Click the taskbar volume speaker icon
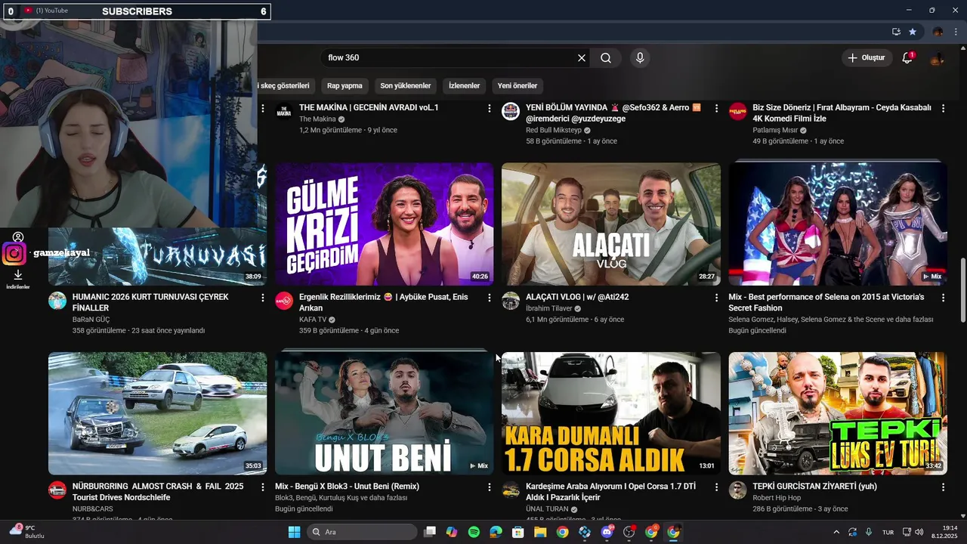 coord(919,532)
